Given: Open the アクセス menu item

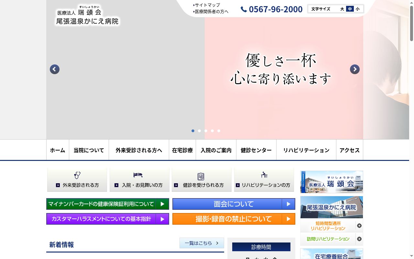Looking at the screenshot, I should click(350, 150).
